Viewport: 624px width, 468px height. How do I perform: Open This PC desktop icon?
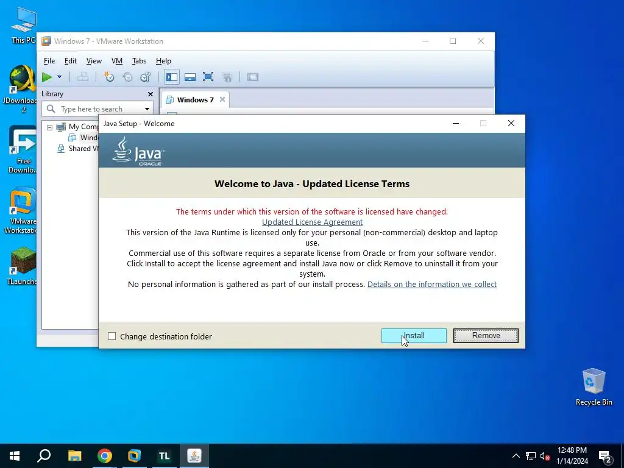(x=24, y=26)
